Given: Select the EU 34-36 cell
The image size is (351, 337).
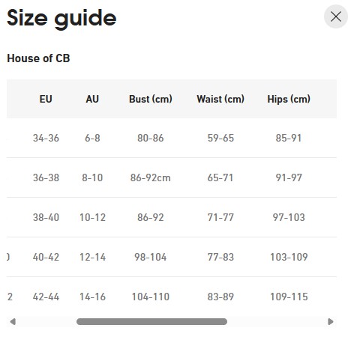Looking at the screenshot, I should tap(46, 138).
